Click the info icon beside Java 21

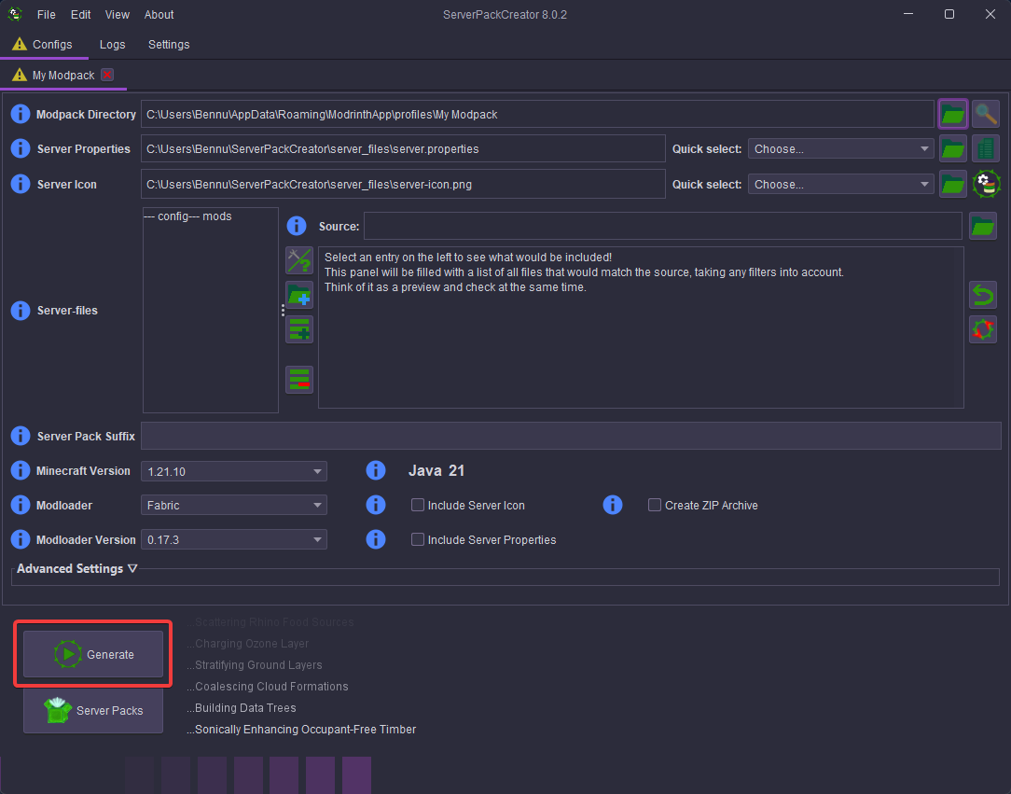[x=375, y=470]
